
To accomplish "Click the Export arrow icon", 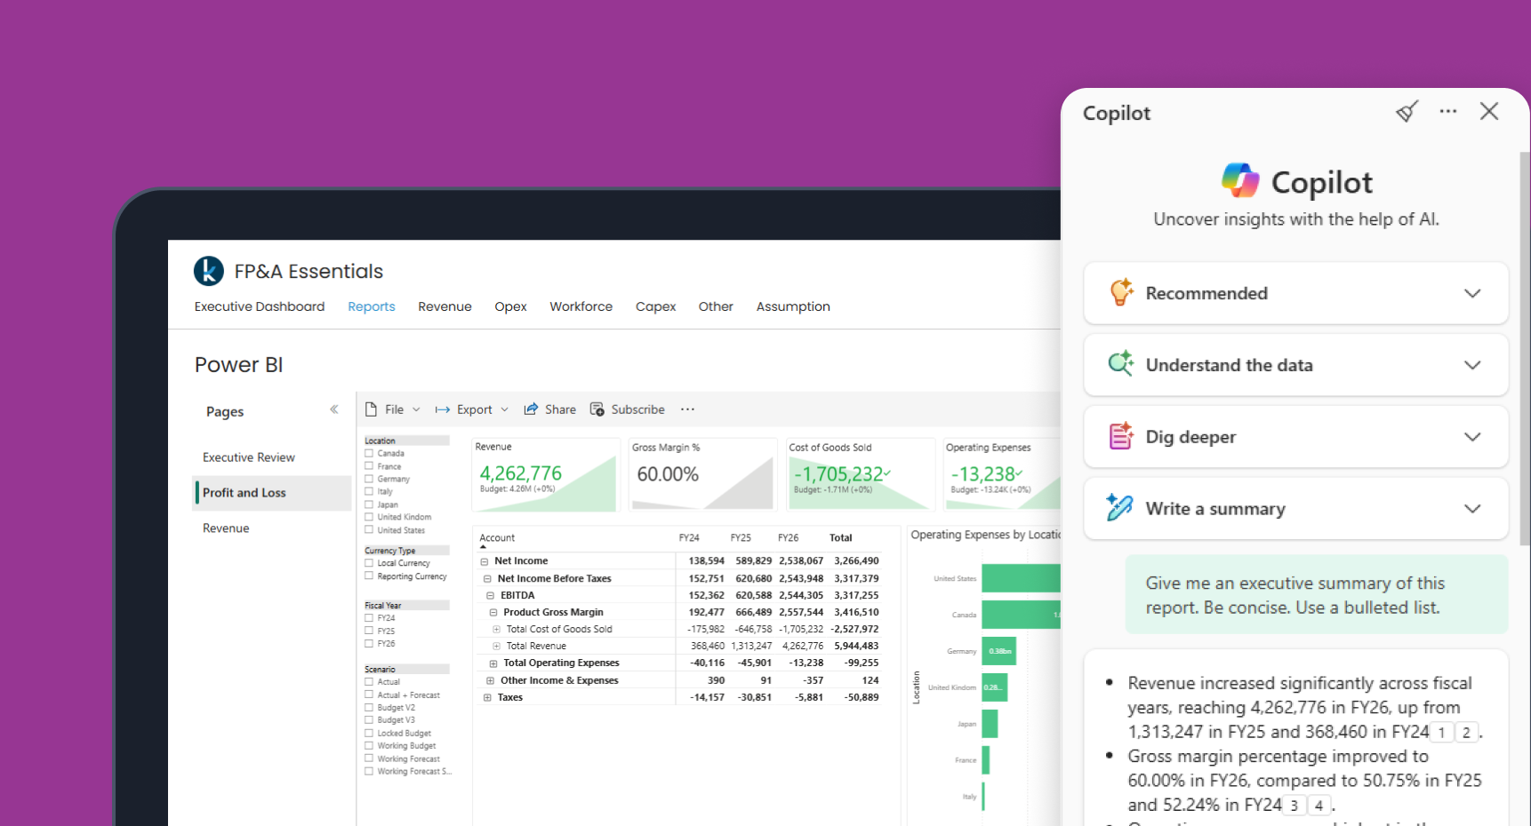I will coord(442,409).
